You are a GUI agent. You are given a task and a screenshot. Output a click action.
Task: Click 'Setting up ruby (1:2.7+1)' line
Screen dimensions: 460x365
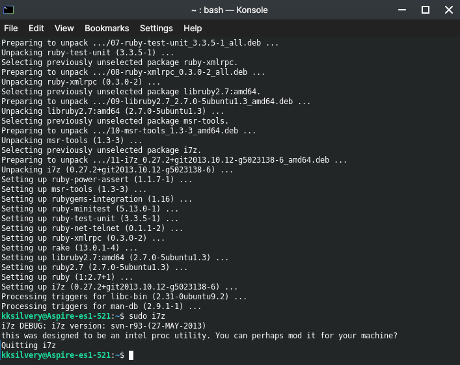67,277
